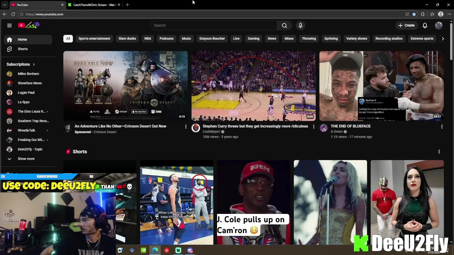Image resolution: width=454 pixels, height=255 pixels.
Task: Open the tab search dropdown arrow
Action: coord(4,5)
